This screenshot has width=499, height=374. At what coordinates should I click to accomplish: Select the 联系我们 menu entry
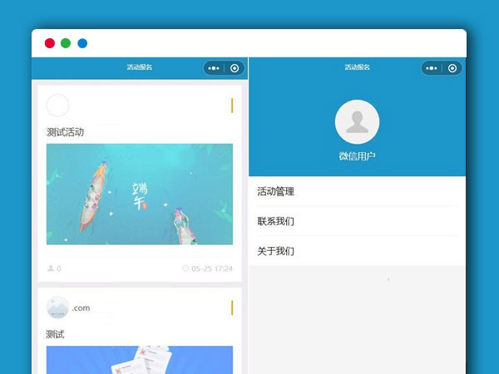coord(275,221)
